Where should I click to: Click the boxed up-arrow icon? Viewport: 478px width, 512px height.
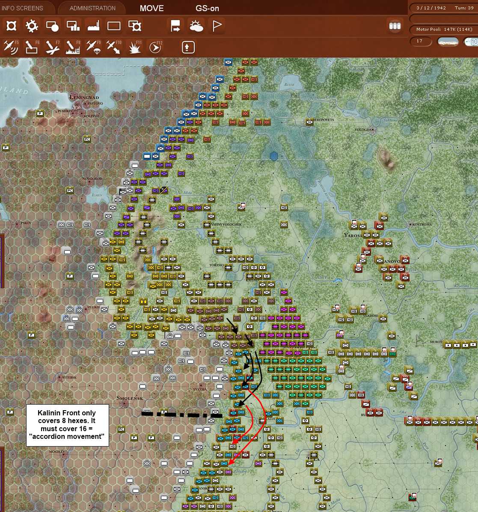(x=188, y=47)
